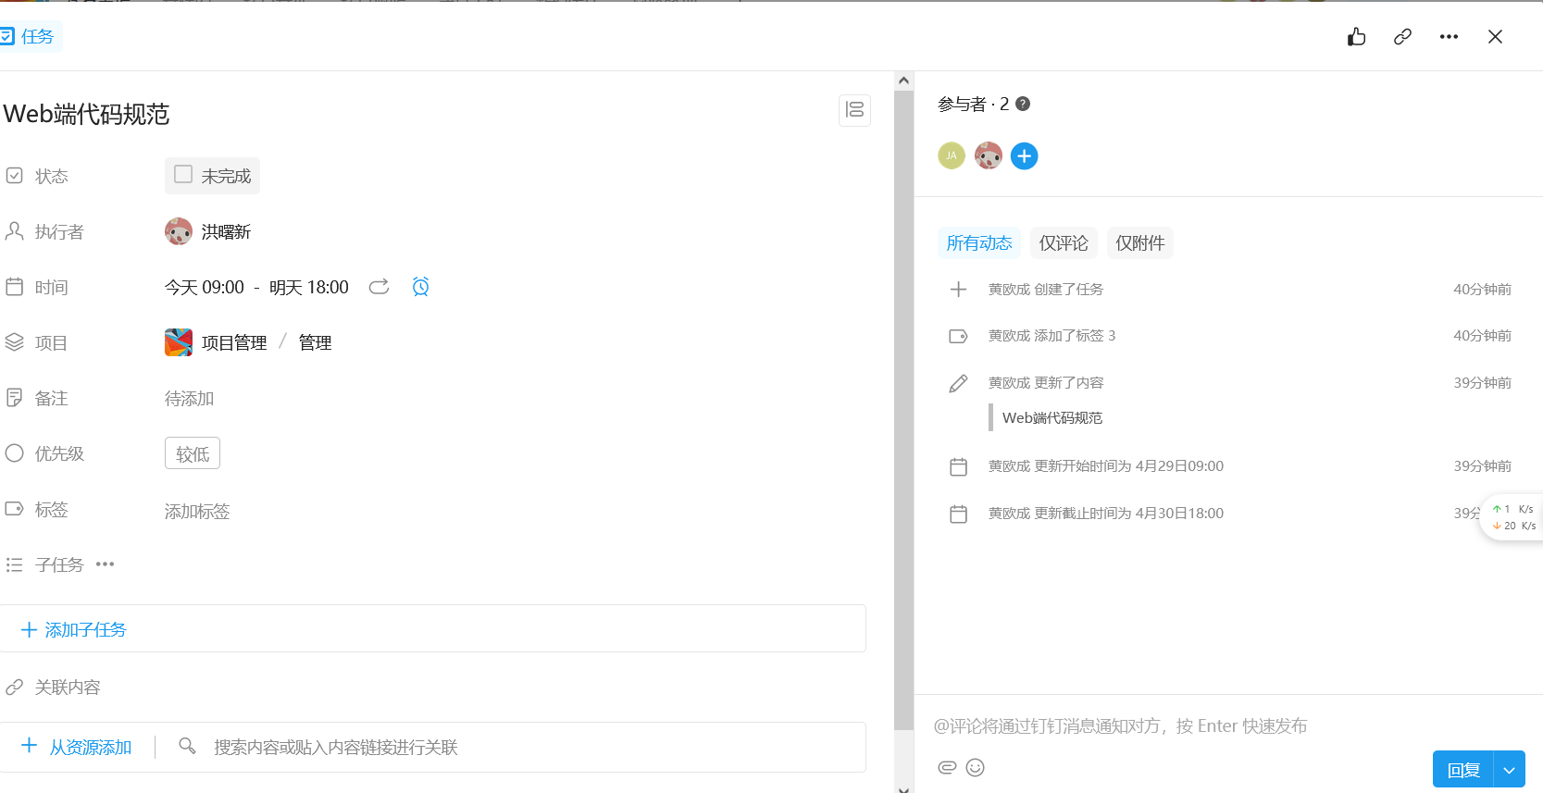Click the search magnifier icon in 关联内容

click(187, 746)
